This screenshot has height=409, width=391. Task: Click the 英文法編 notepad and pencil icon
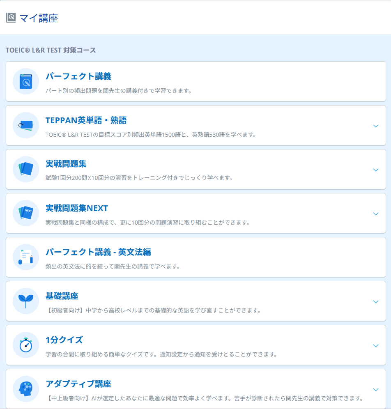coord(26,257)
